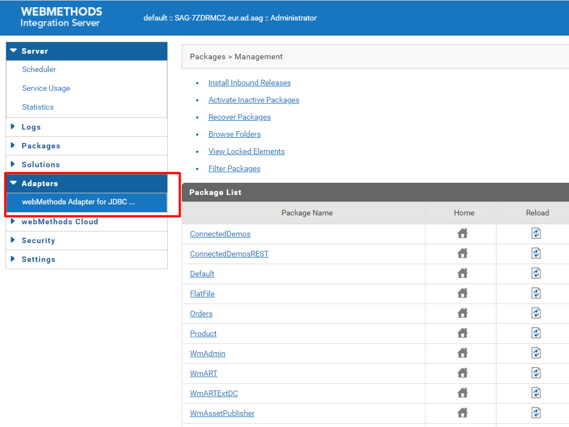Open Statistics page

pos(38,107)
